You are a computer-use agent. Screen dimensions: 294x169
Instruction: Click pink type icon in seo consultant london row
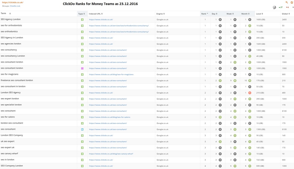(82, 68)
